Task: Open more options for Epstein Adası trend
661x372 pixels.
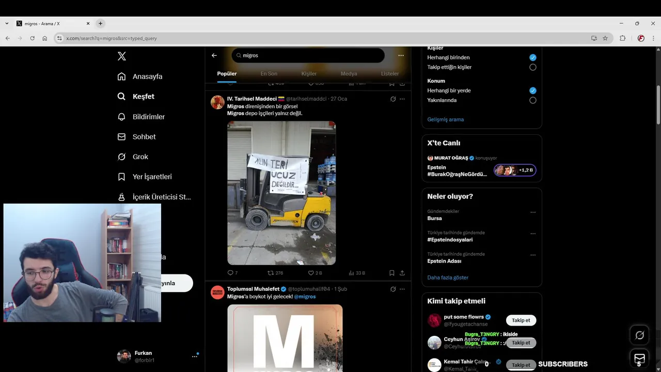Action: coord(533,255)
